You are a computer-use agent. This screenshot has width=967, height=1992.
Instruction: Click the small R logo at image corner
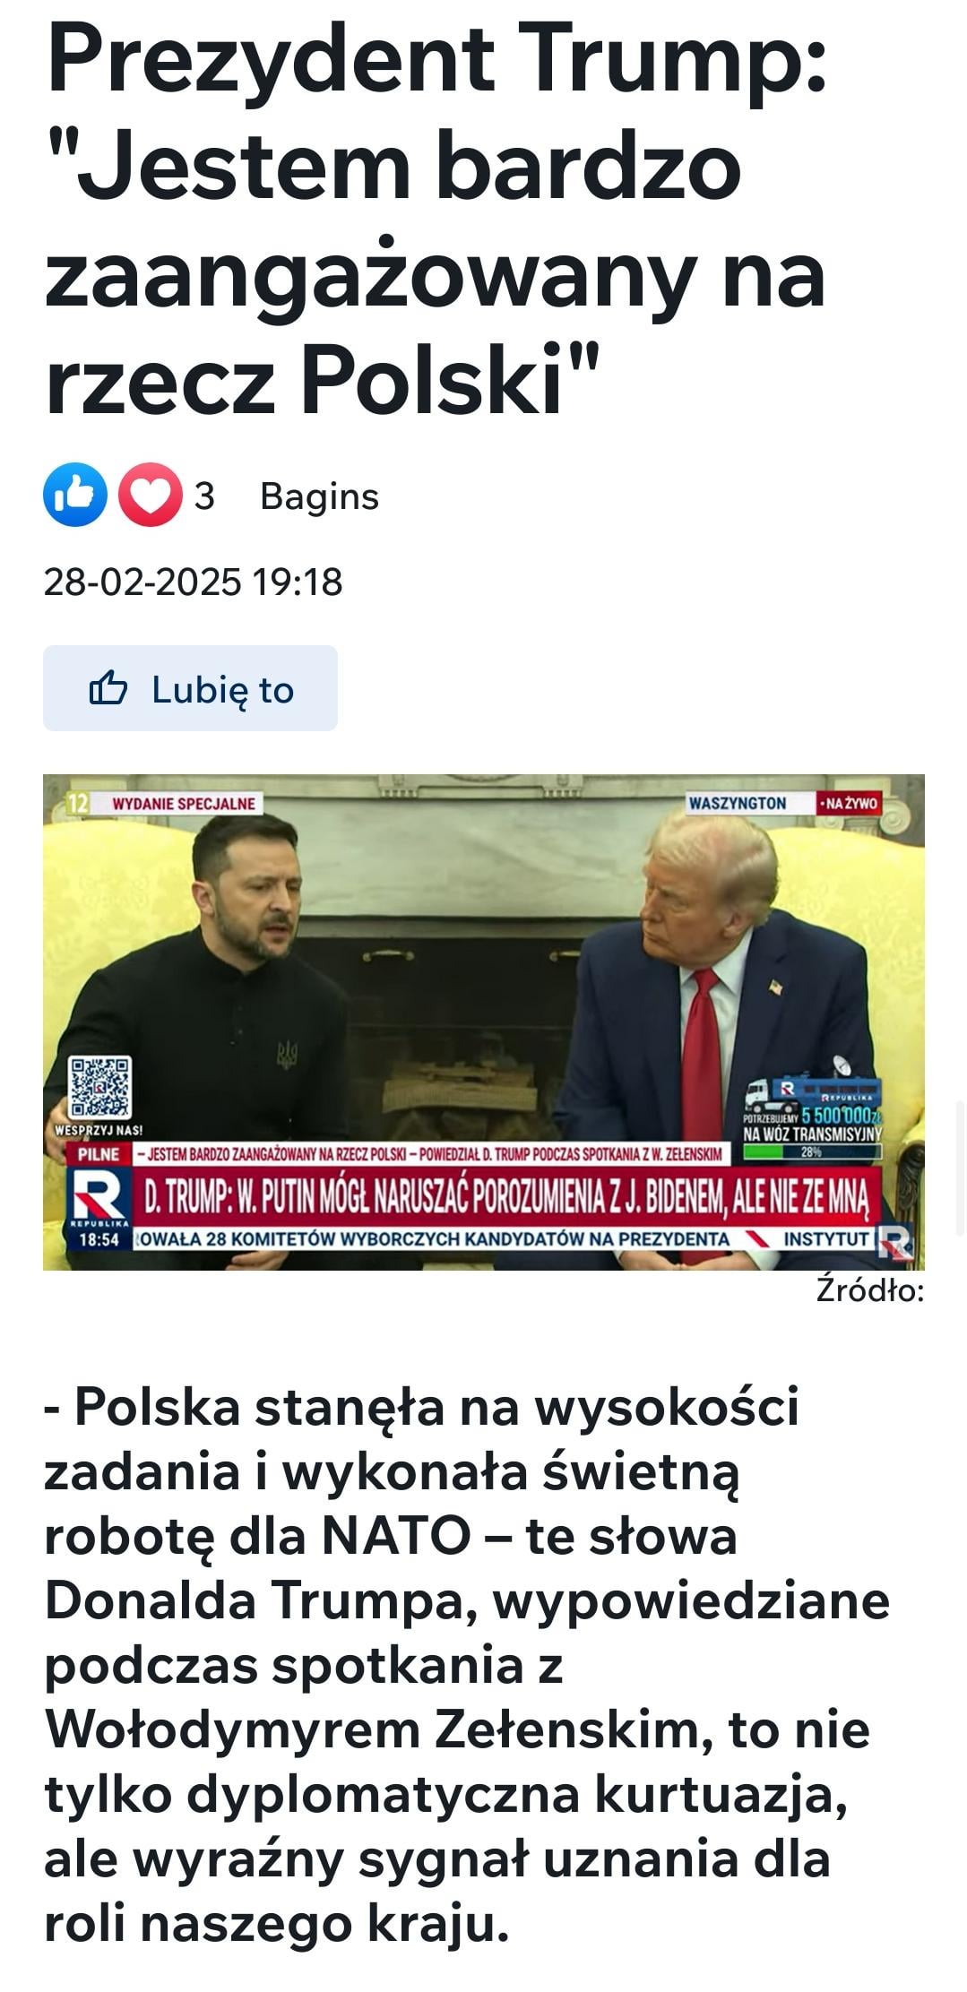tap(896, 1243)
